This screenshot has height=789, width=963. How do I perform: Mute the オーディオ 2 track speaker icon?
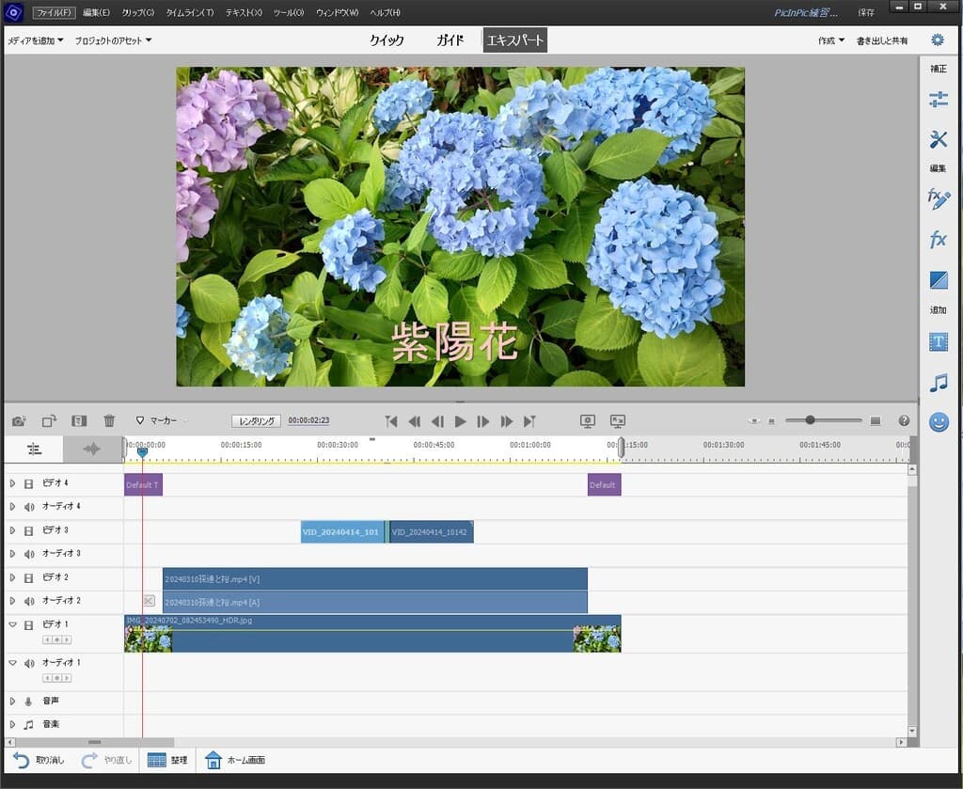[x=29, y=602]
